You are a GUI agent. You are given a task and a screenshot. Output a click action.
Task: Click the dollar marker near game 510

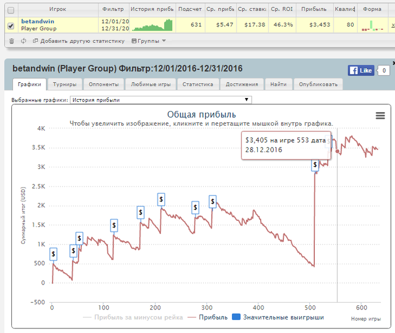(315, 165)
